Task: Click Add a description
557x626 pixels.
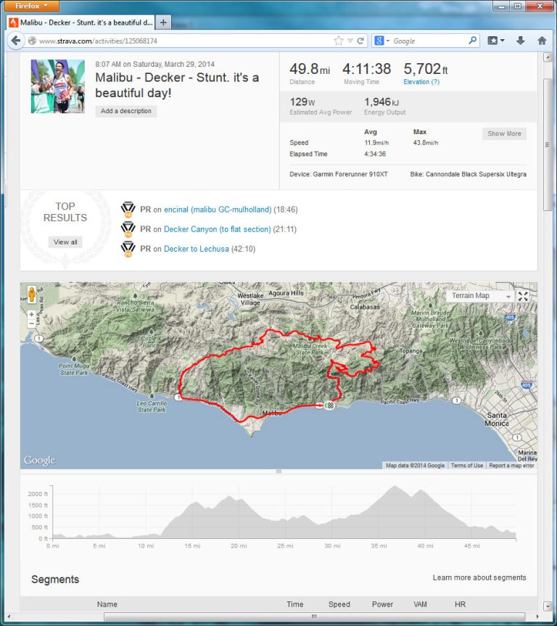Action: coord(125,111)
